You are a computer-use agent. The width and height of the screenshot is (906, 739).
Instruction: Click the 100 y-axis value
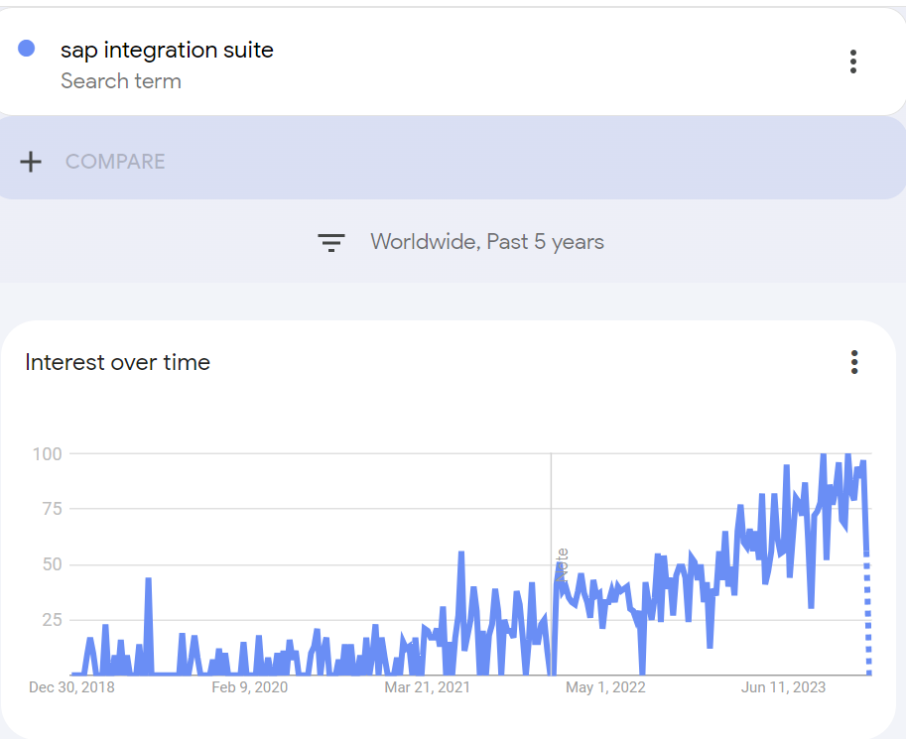click(x=47, y=454)
